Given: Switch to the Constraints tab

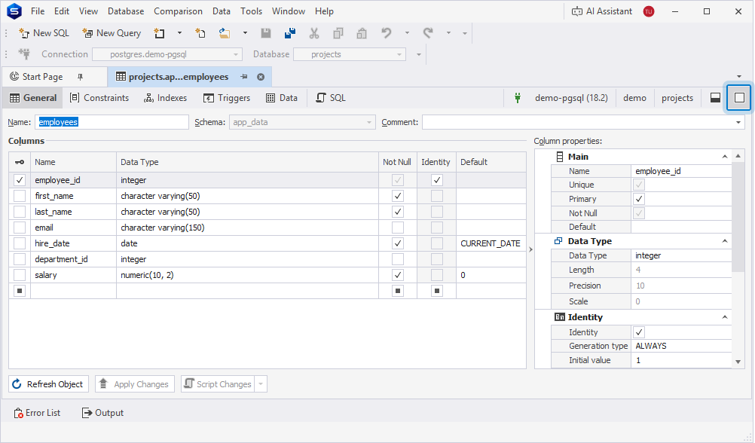Looking at the screenshot, I should pyautogui.click(x=99, y=98).
